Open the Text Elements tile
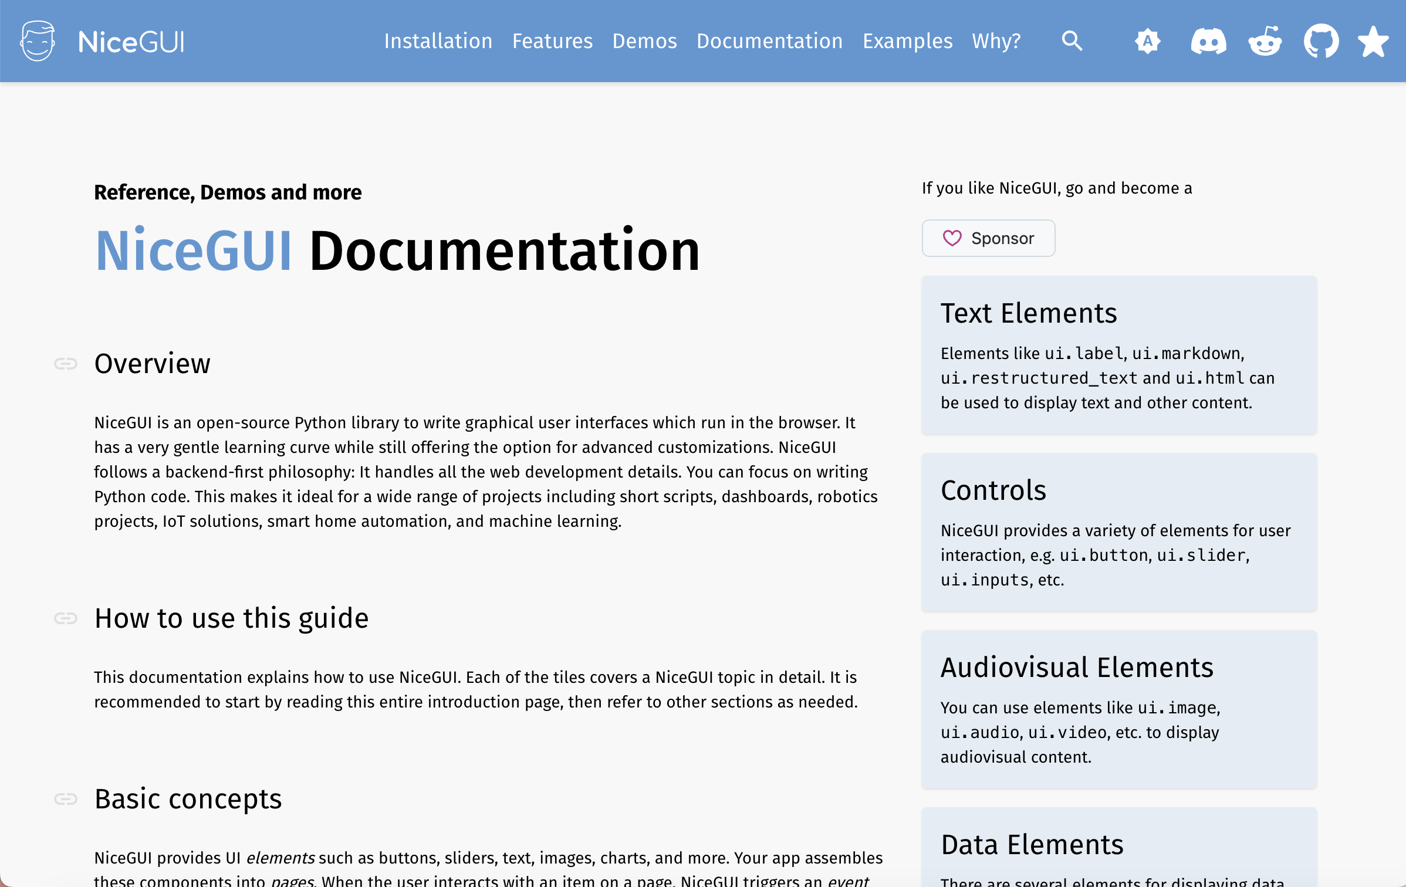Viewport: 1406px width, 887px height. 1119,356
